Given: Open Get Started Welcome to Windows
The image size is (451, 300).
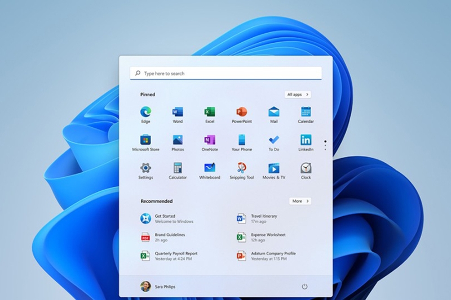Looking at the screenshot, I should pyautogui.click(x=167, y=219).
